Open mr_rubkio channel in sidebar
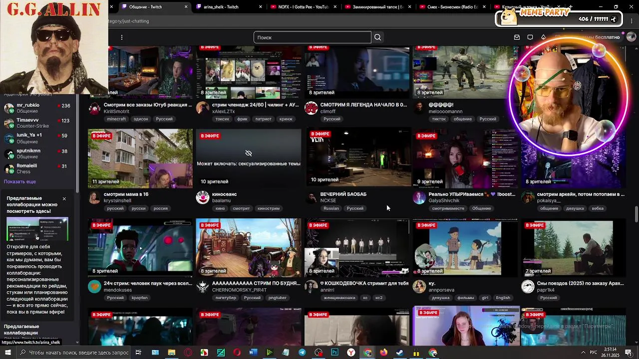639x359 pixels. (37, 108)
